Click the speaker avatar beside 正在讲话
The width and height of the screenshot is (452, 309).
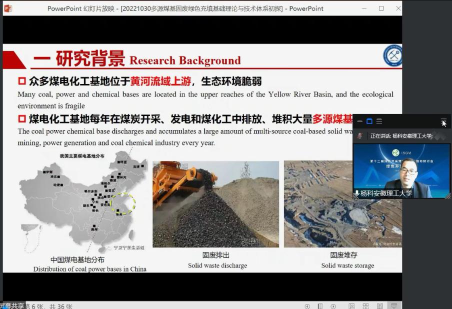pos(359,136)
